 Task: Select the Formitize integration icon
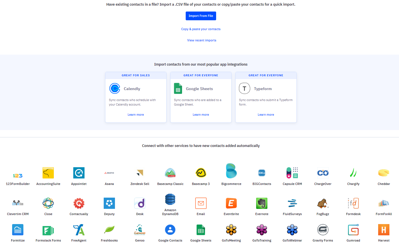[x=18, y=230]
